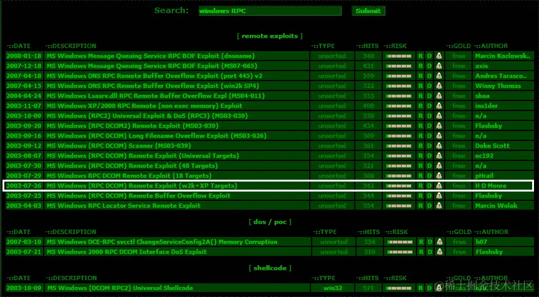Open the D icon in the Lsasrv.dll MS04-011 row
The image size is (539, 297).
429,96
